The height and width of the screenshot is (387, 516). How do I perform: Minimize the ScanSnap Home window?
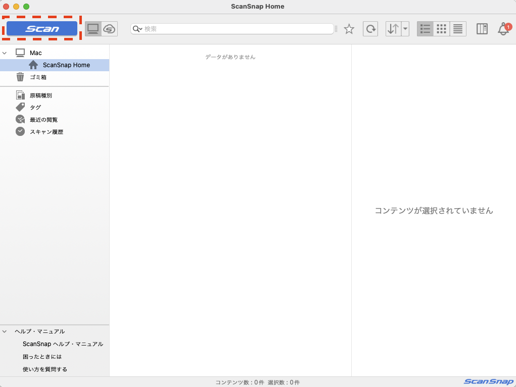point(16,6)
